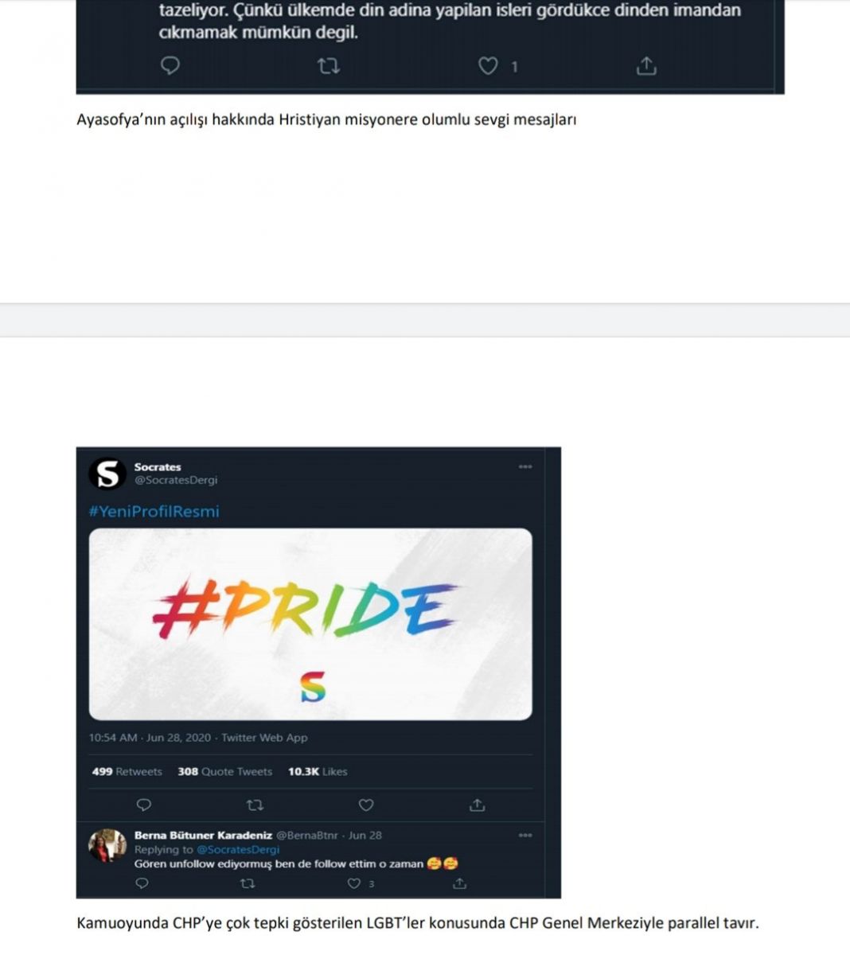Share the Socrates #PRIDE tweet
Viewport: 850px width, 955px height.
(477, 805)
